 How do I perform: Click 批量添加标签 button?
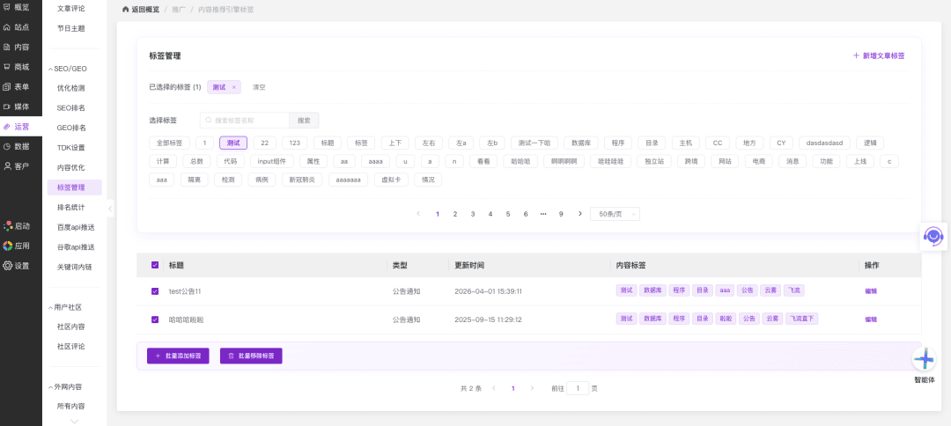pyautogui.click(x=178, y=356)
